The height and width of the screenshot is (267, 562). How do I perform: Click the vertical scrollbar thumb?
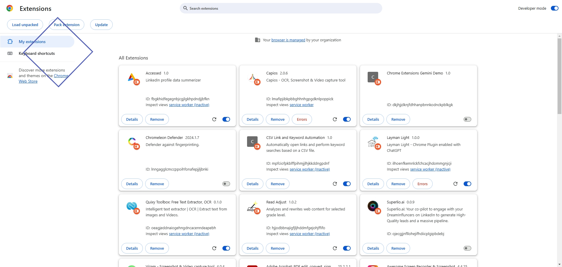click(559, 76)
